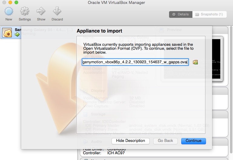Open Settings via the gear icon
The height and width of the screenshot is (160, 233).
click(x=25, y=11)
